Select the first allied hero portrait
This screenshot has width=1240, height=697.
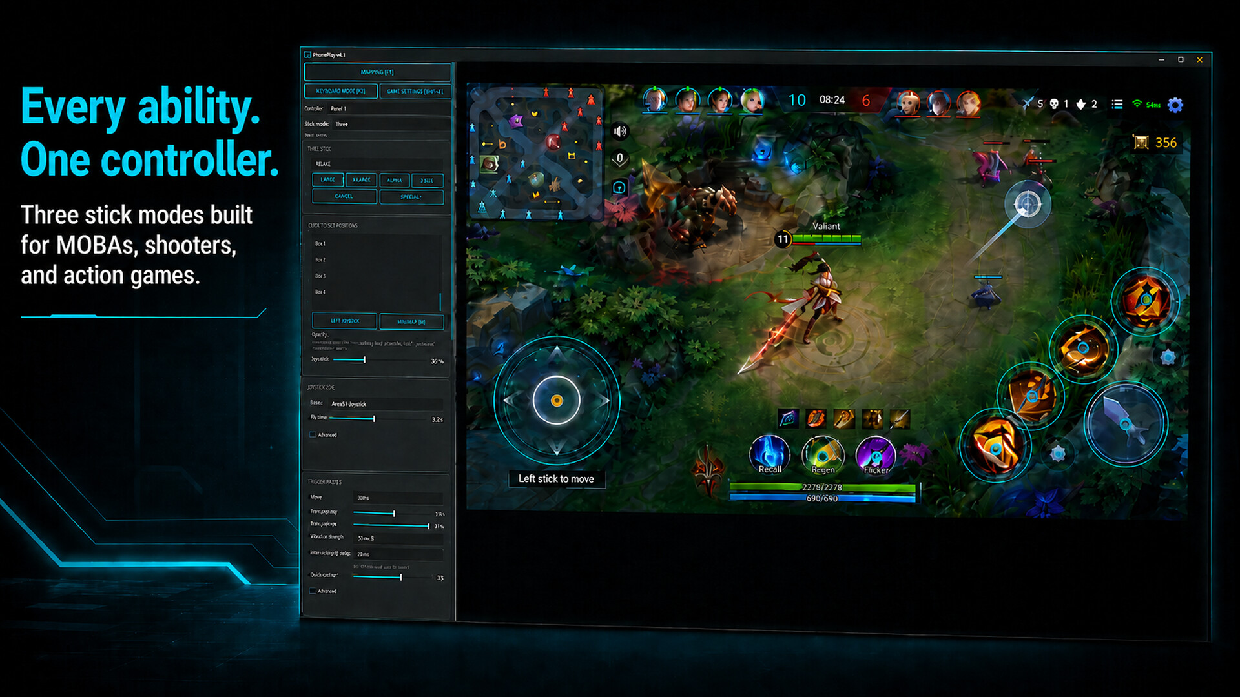pos(655,101)
